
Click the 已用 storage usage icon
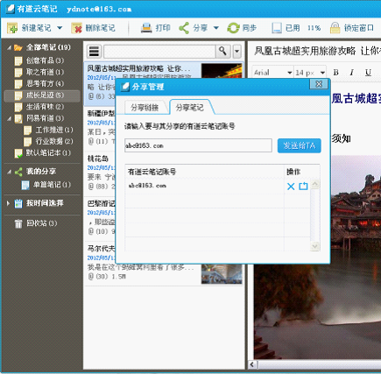[277, 28]
